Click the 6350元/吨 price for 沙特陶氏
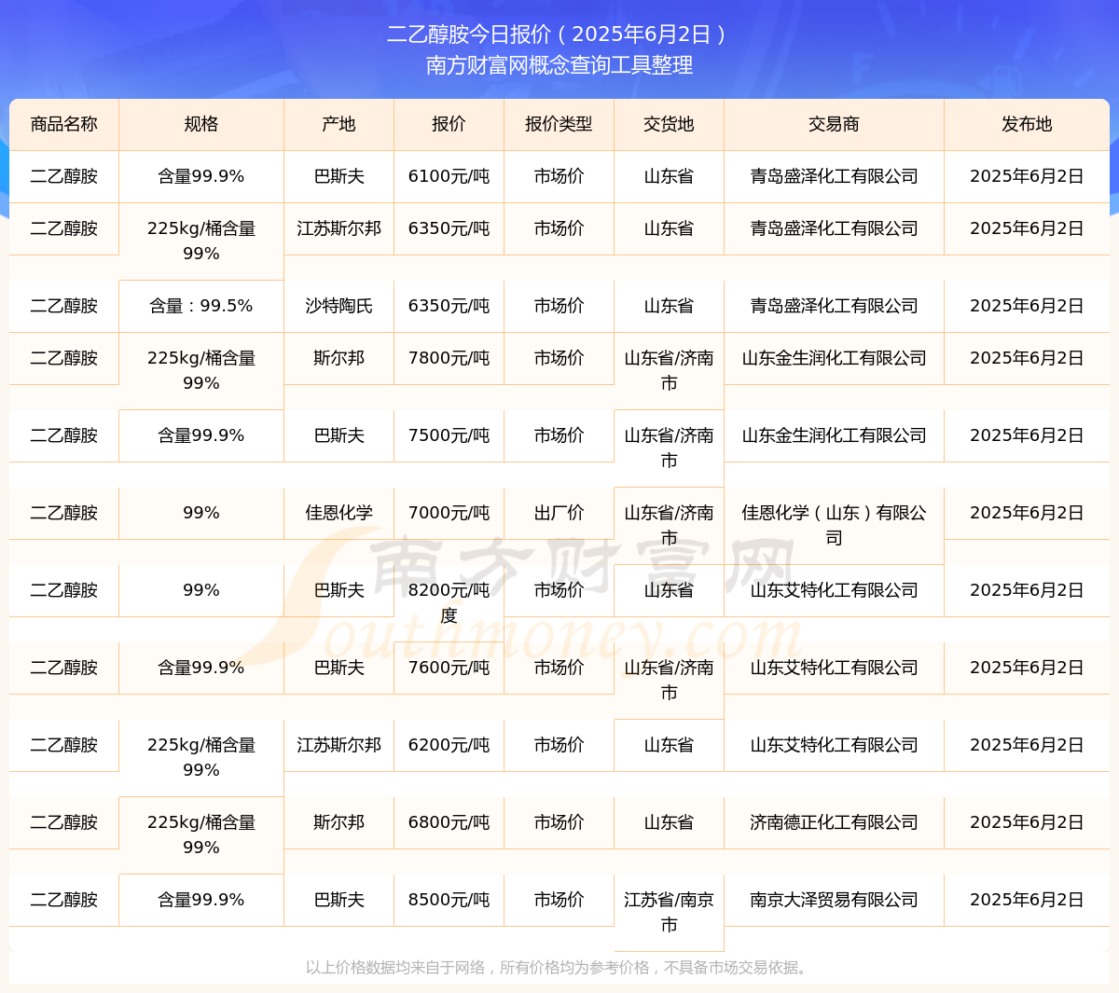This screenshot has height=993, width=1119. pos(449,306)
